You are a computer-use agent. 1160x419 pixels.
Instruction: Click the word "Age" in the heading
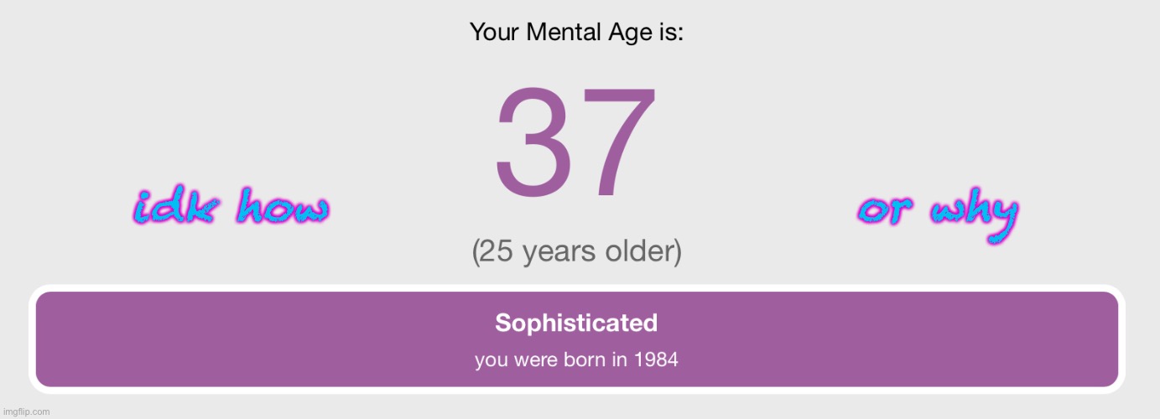635,34
